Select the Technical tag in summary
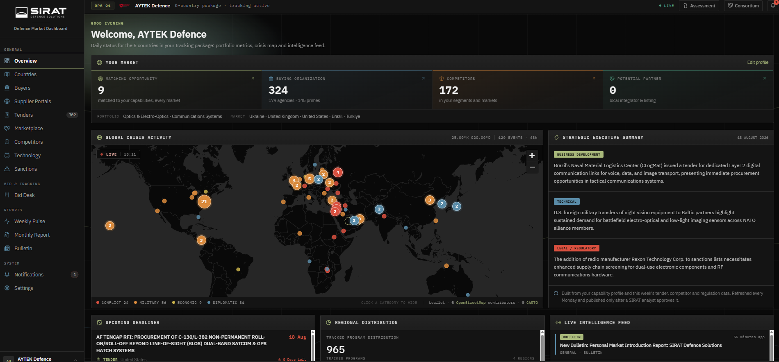The width and height of the screenshot is (779, 362). point(567,201)
